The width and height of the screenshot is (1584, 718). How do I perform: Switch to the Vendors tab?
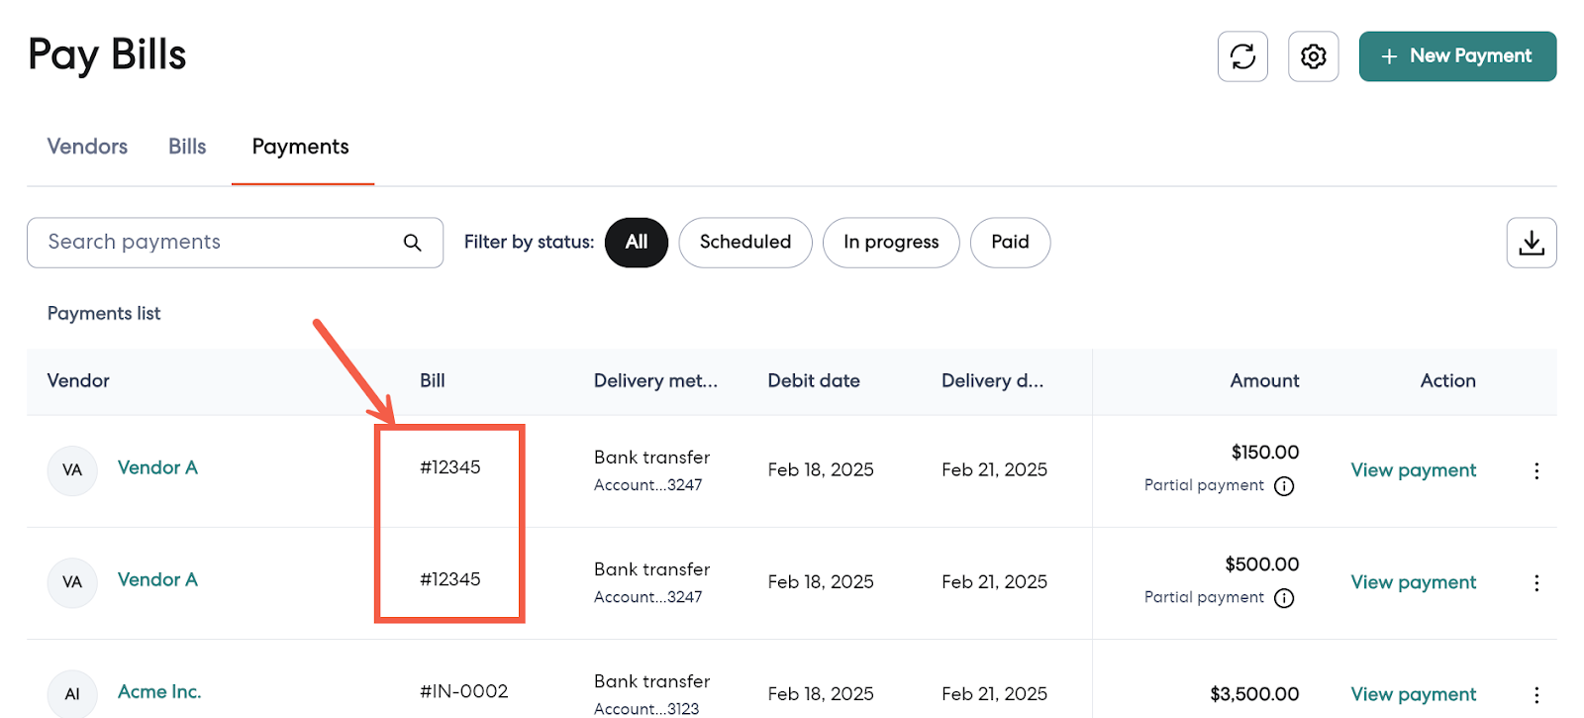point(87,147)
